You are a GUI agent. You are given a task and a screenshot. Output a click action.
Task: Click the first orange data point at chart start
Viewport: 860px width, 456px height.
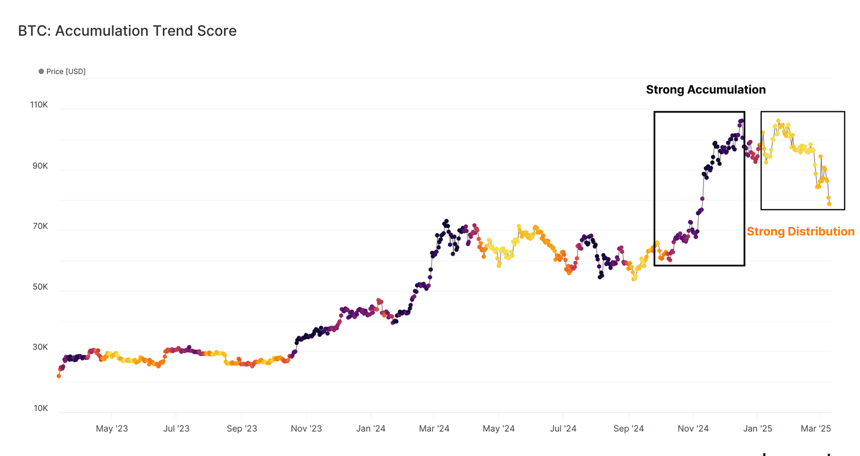[x=59, y=376]
